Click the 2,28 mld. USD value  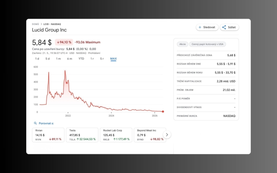pos(226,81)
